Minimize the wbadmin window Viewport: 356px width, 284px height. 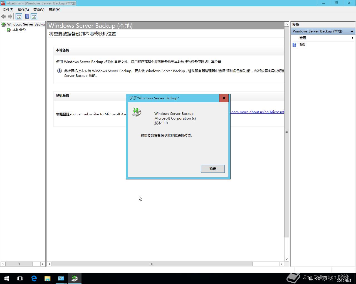323,3
